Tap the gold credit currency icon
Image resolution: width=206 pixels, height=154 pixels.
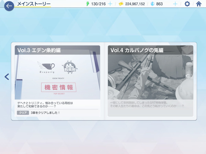click(x=121, y=4)
